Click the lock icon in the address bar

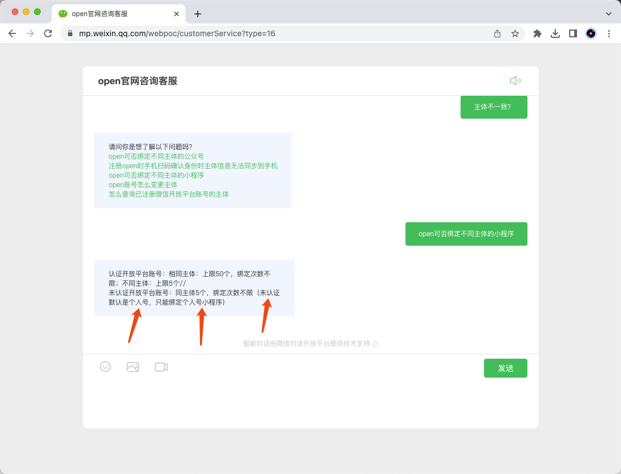[70, 33]
